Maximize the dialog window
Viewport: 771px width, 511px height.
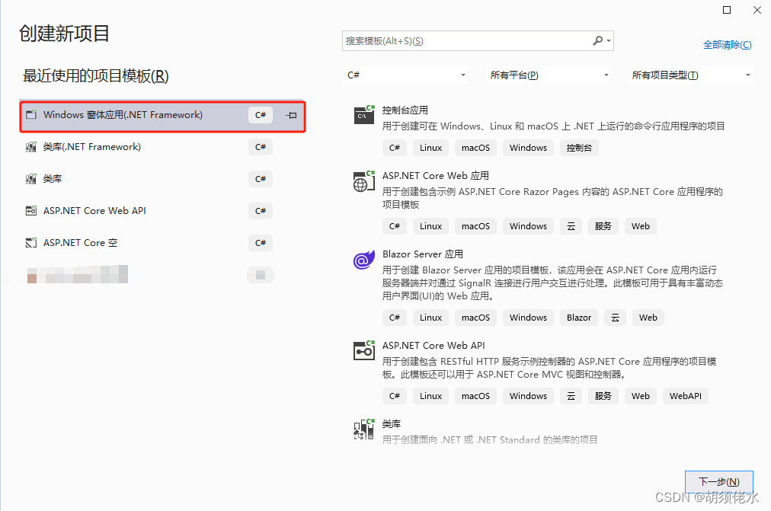(727, 10)
